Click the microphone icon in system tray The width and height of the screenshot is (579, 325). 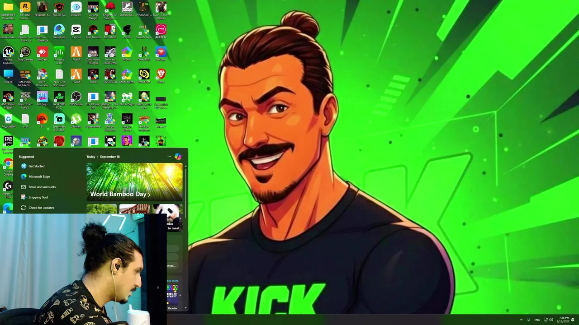pos(528,320)
